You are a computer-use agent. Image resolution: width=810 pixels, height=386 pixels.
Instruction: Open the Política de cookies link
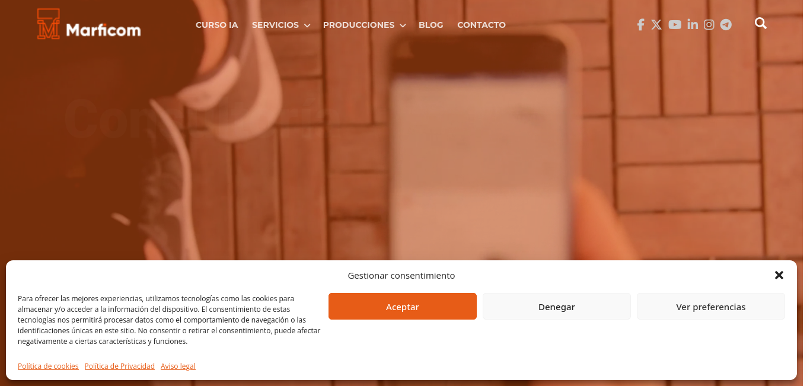48,366
